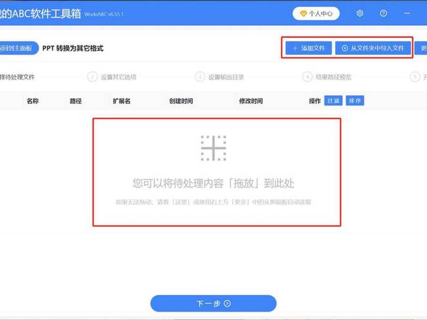Open help via the question mark icon

tap(383, 13)
